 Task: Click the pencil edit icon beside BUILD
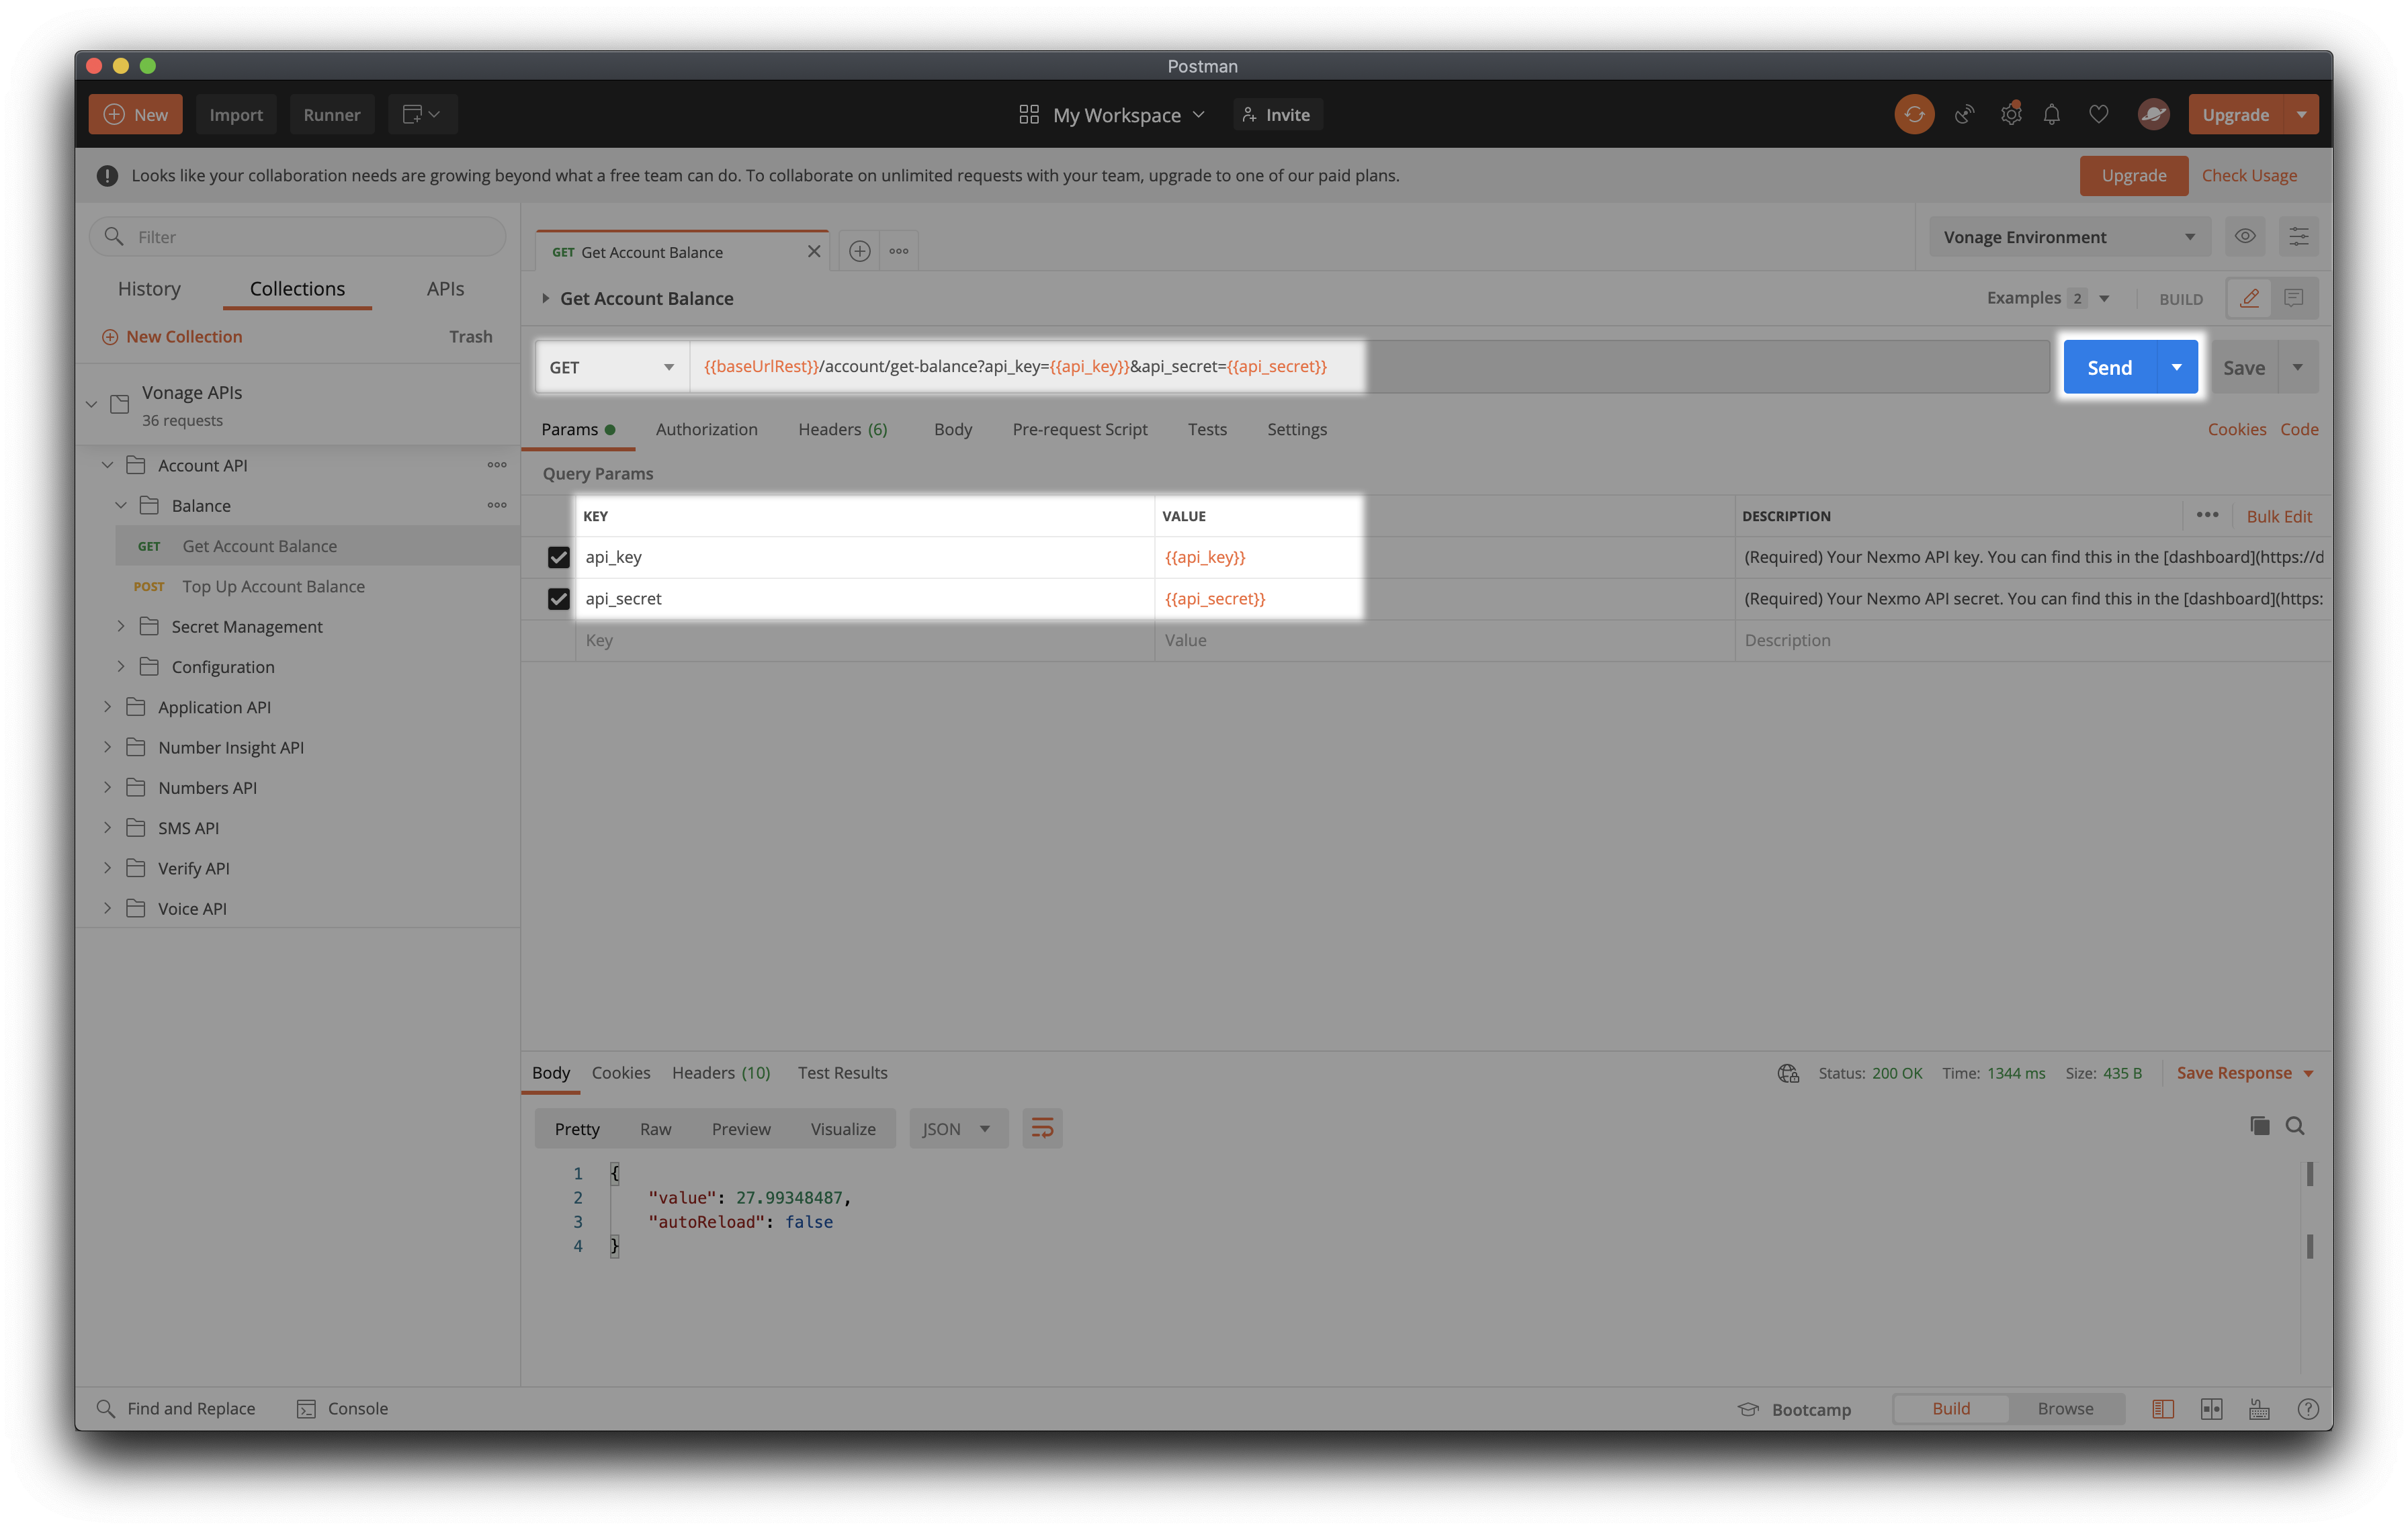click(2250, 298)
